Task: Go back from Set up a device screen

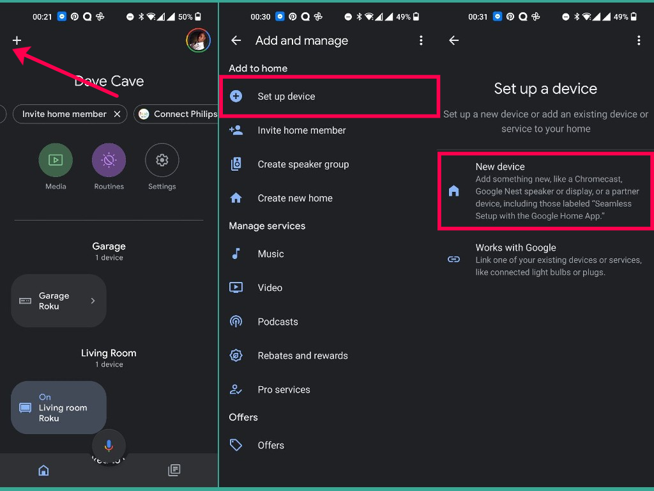Action: point(454,40)
